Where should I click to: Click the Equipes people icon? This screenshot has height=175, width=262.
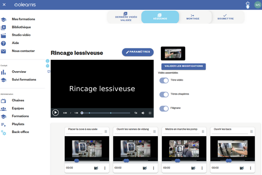point(3,109)
